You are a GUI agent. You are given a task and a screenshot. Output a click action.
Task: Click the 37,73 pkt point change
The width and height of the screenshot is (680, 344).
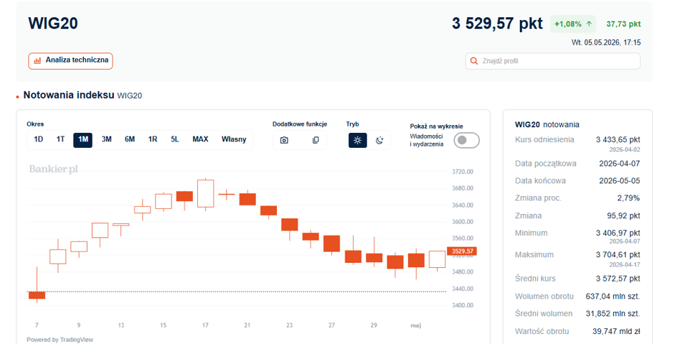[x=623, y=24]
